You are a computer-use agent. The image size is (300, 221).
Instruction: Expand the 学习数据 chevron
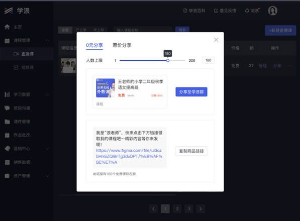tap(47, 94)
